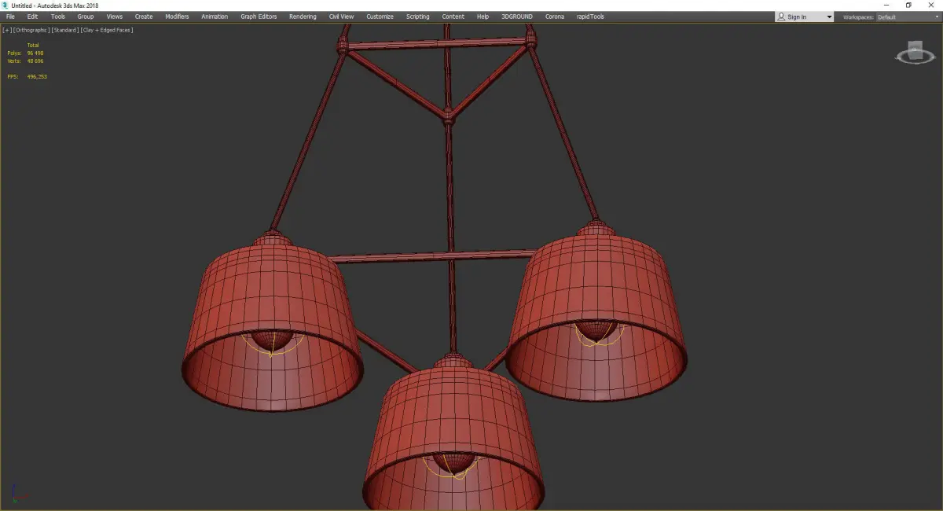943x511 pixels.
Task: Open the 3DGROUND menu
Action: click(x=516, y=17)
